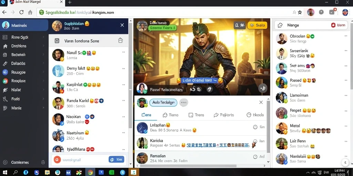Expand the Becehah chevron
The width and height of the screenshot is (353, 176).
click(x=43, y=55)
